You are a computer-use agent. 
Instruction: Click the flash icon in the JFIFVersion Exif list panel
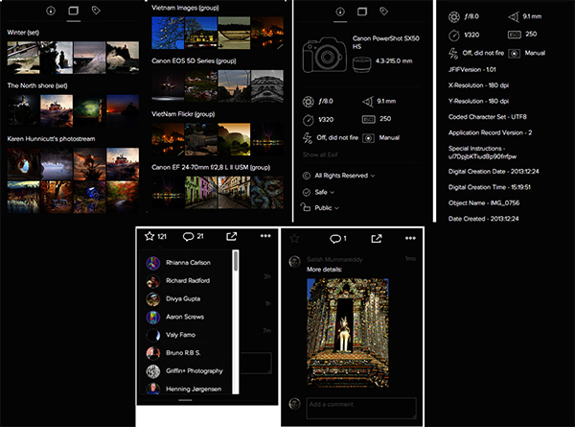[453, 53]
